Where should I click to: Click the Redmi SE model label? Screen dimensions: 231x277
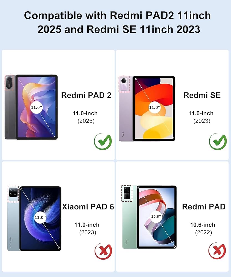pos(202,95)
